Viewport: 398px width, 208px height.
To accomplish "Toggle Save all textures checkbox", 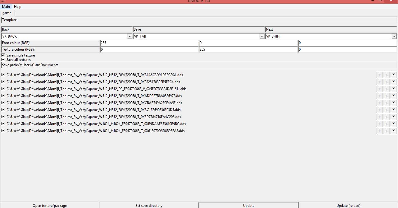I will [3, 59].
